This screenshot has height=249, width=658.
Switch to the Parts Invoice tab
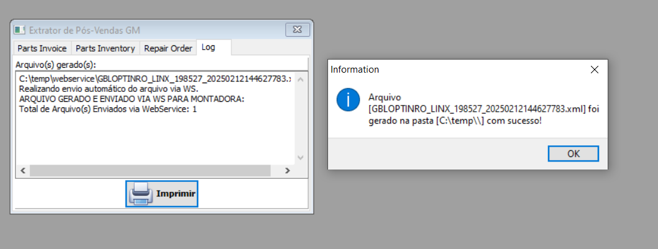(42, 48)
